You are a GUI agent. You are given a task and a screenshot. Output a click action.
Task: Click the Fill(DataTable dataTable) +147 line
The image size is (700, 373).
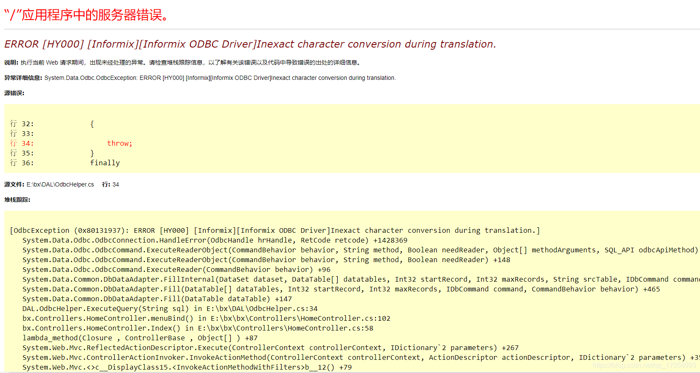tap(157, 299)
